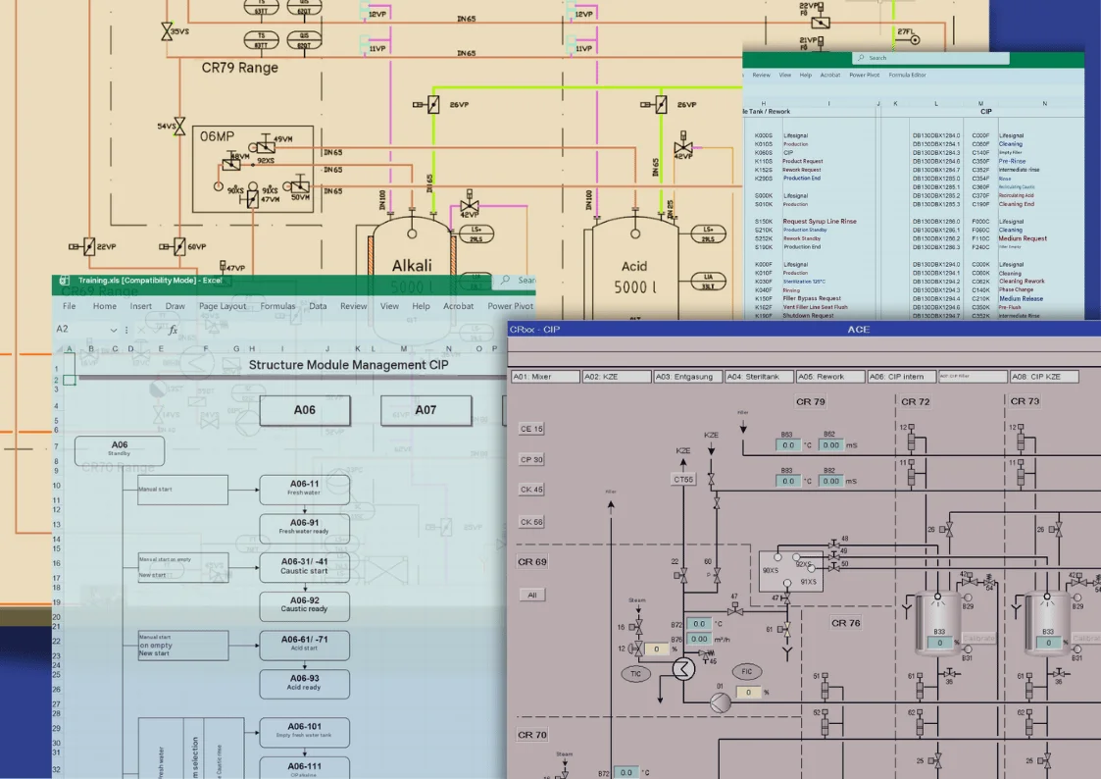This screenshot has width=1101, height=779.
Task: Click the 27FL symbol in the P&ID drawing
Action: (x=915, y=40)
